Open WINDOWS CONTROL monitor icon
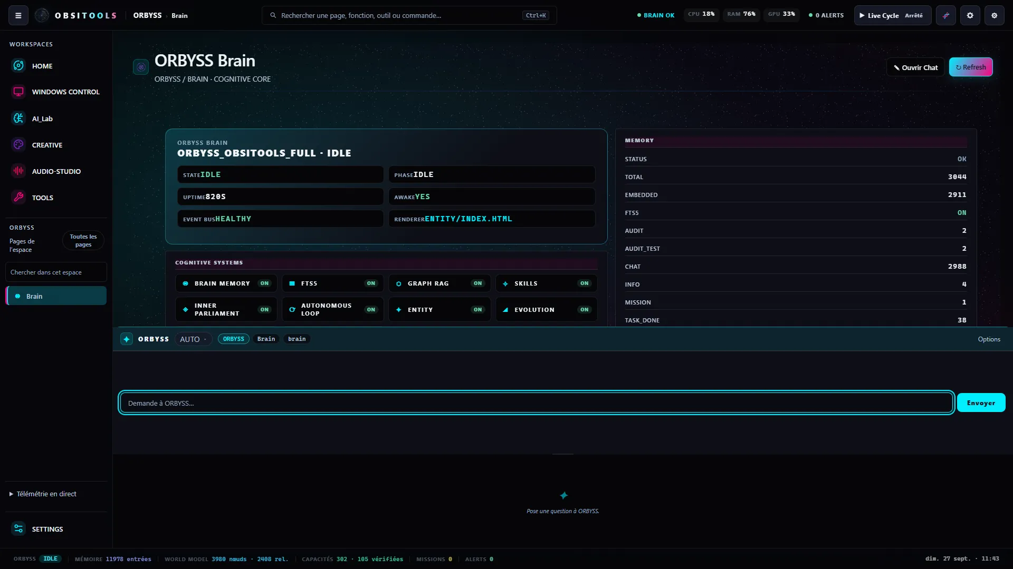 18,92
